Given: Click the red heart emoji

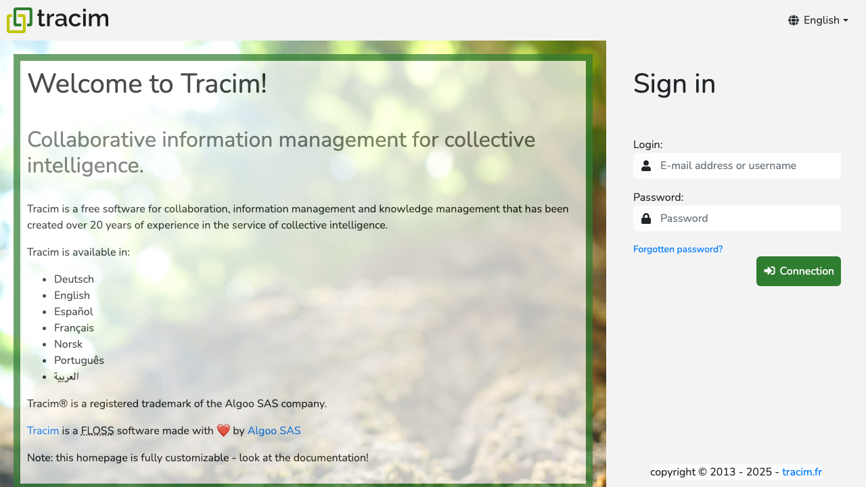Looking at the screenshot, I should 224,431.
